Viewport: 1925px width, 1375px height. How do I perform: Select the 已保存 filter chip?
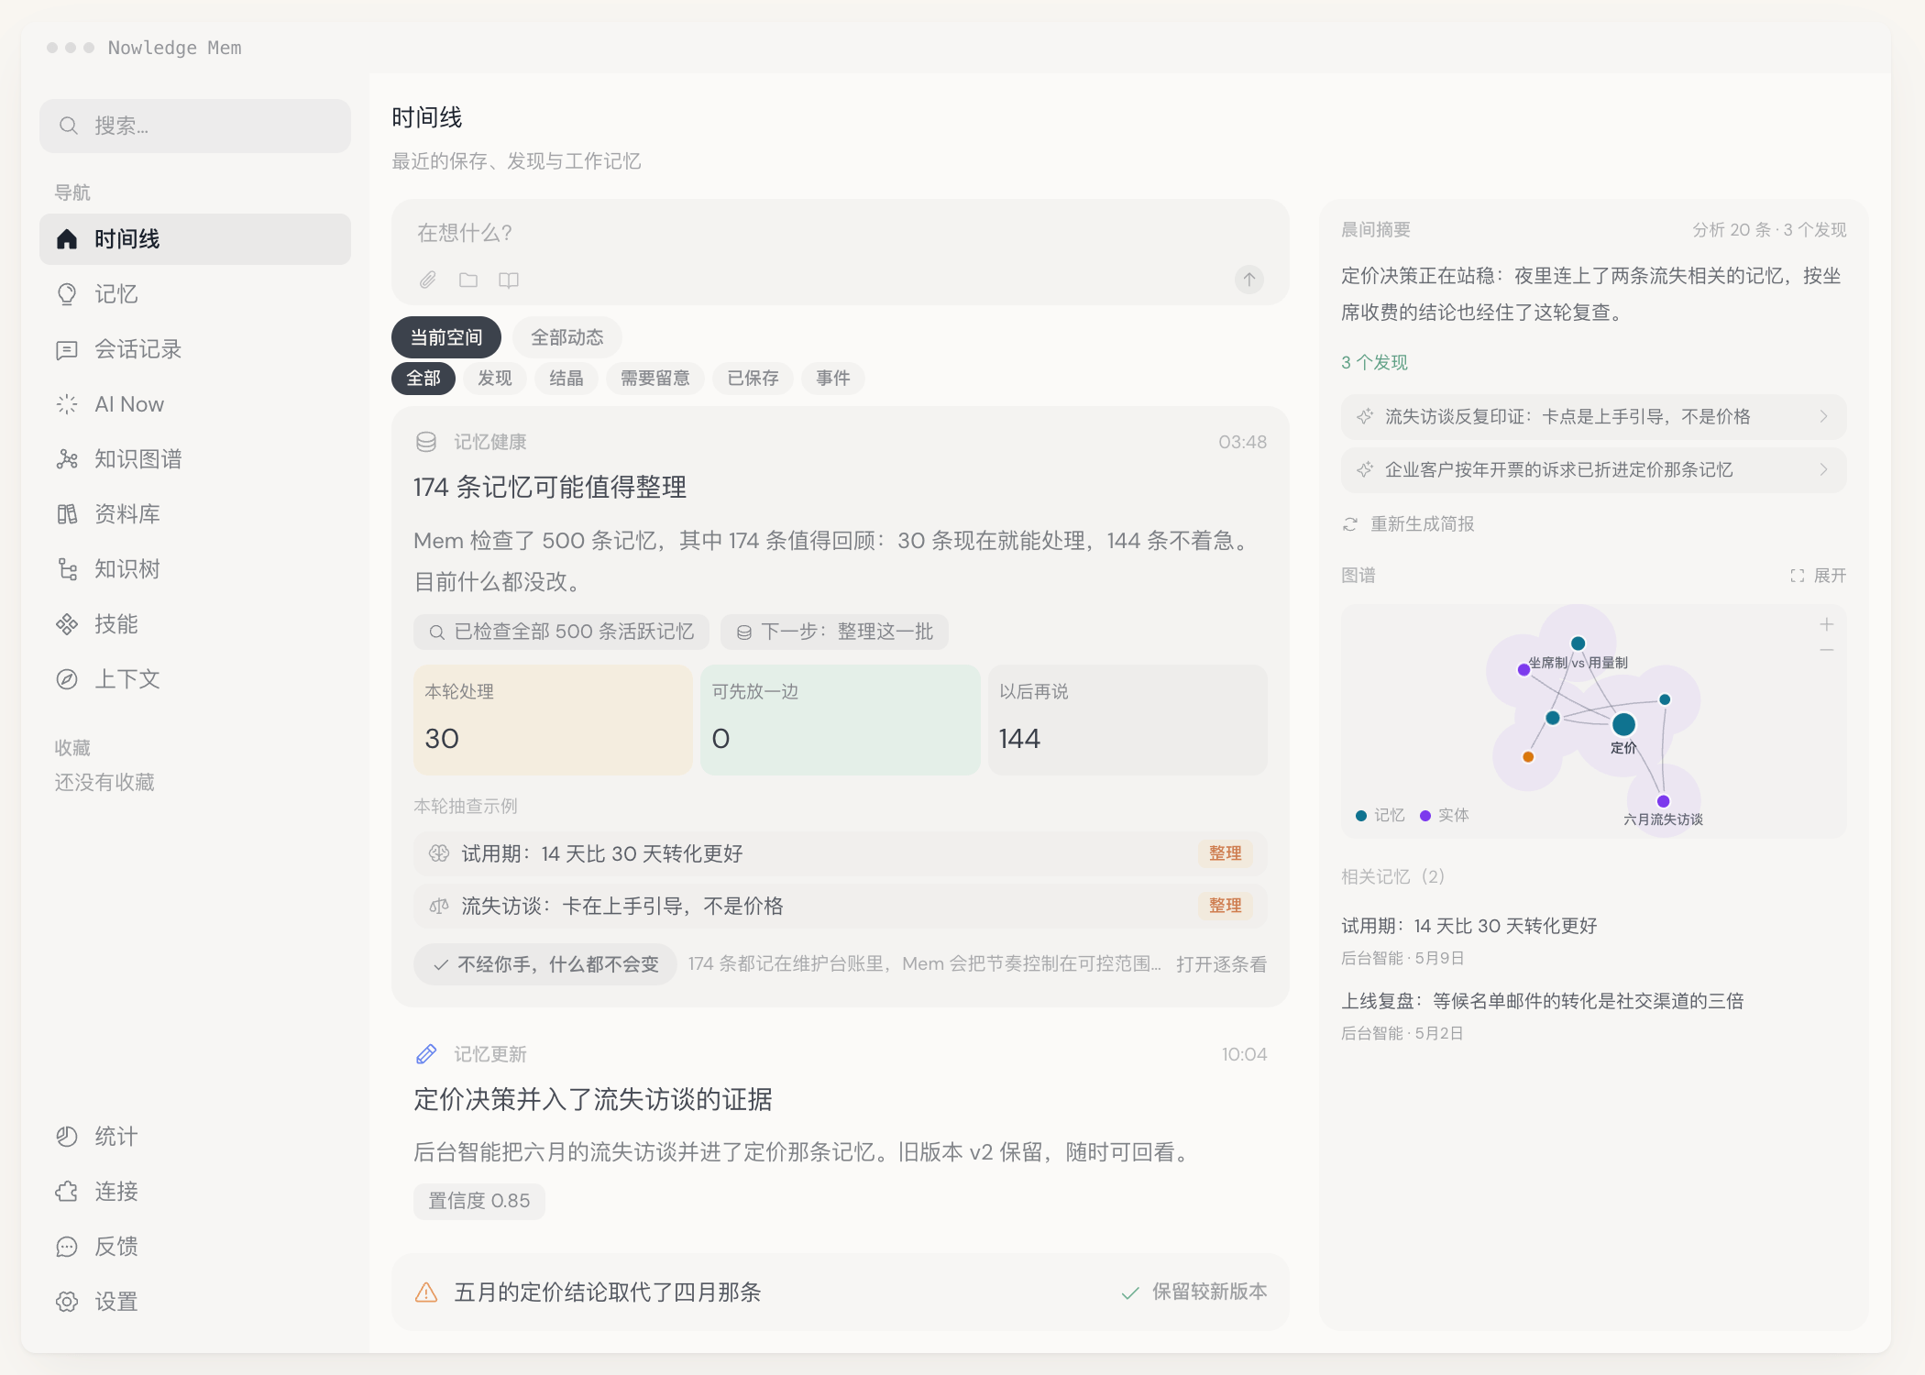(x=753, y=379)
